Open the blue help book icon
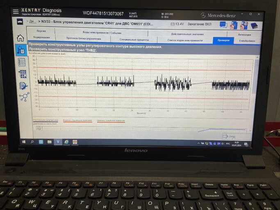Screen dimensions: 280x210 pos(255,25)
